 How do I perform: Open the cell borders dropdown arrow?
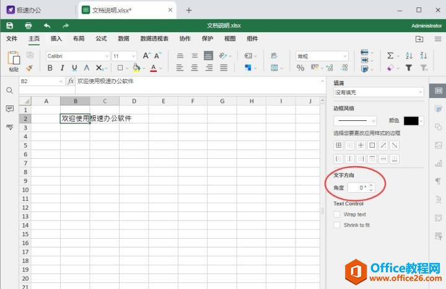[x=127, y=68]
